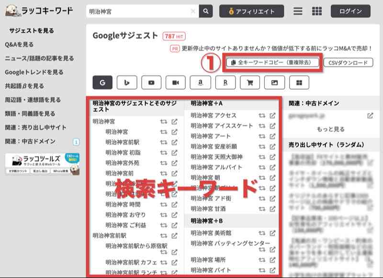383x278 pixels.
Task: Re-search the keyword 明治神宮 時間
Action: tap(164, 204)
